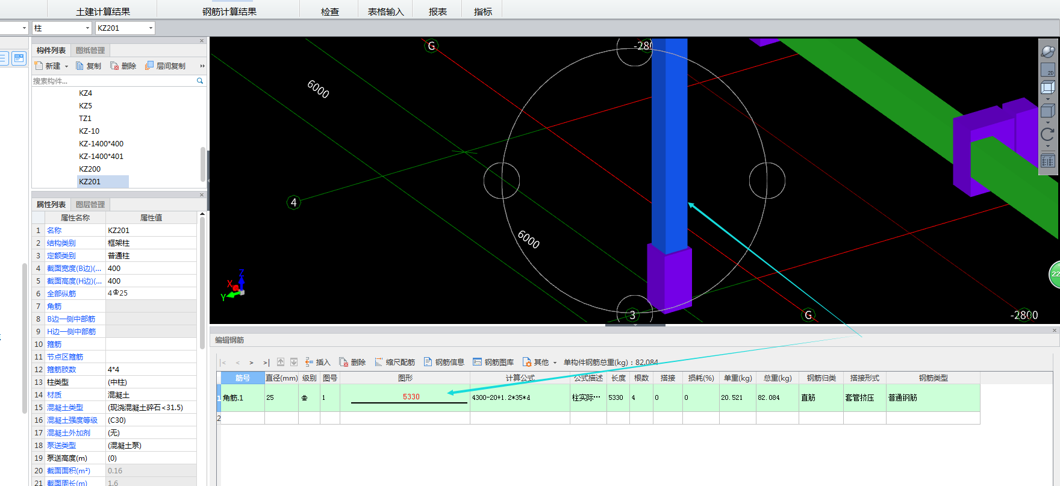The width and height of the screenshot is (1060, 486).
Task: Click the 全部纵筋 property link
Action: point(61,294)
